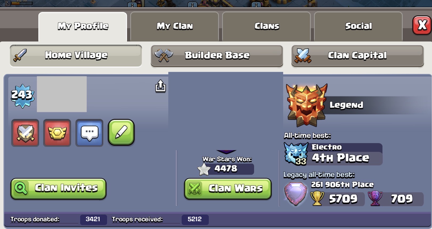The width and height of the screenshot is (432, 229).
Task: Click the gold badge icon button
Action: 57,133
